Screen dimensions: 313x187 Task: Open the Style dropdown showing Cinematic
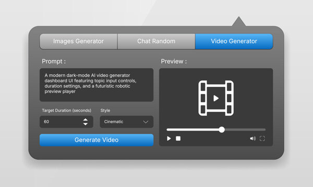point(127,122)
